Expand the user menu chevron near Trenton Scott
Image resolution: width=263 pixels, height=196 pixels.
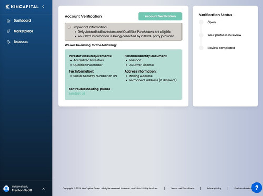click(x=44, y=189)
